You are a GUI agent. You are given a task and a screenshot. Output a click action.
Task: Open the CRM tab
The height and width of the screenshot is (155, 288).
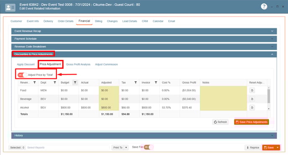145,21
